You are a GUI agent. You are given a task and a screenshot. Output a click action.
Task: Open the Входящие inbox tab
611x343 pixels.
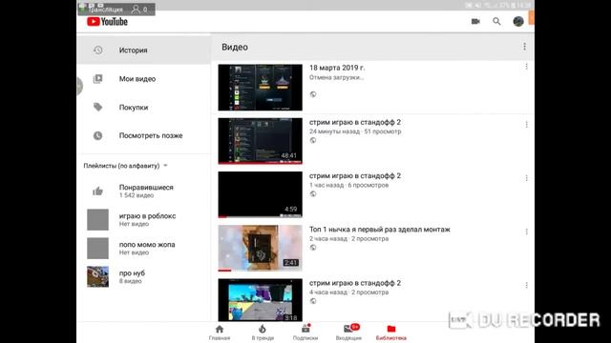point(348,333)
